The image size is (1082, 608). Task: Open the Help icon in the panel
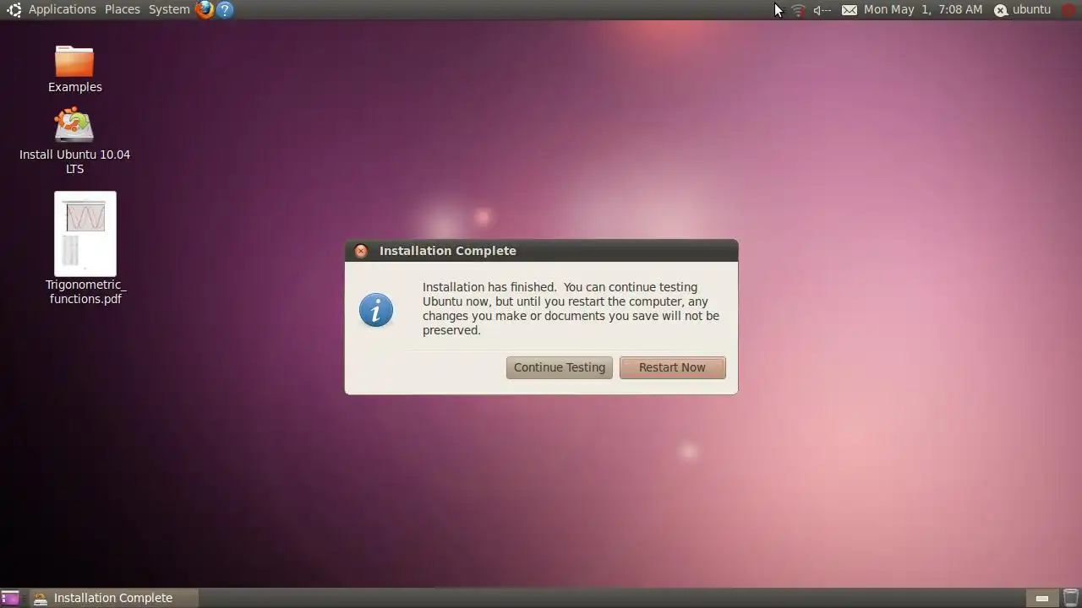(x=224, y=10)
